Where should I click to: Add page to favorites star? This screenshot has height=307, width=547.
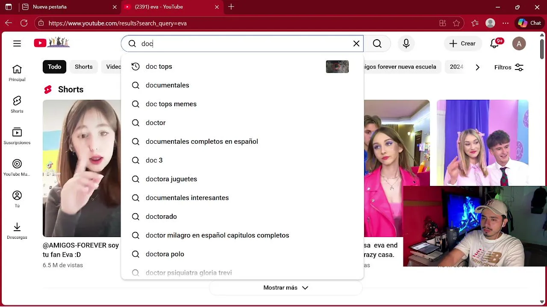tap(456, 23)
